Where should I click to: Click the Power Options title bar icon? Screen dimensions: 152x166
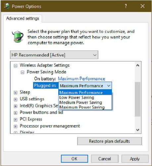tap(7, 6)
